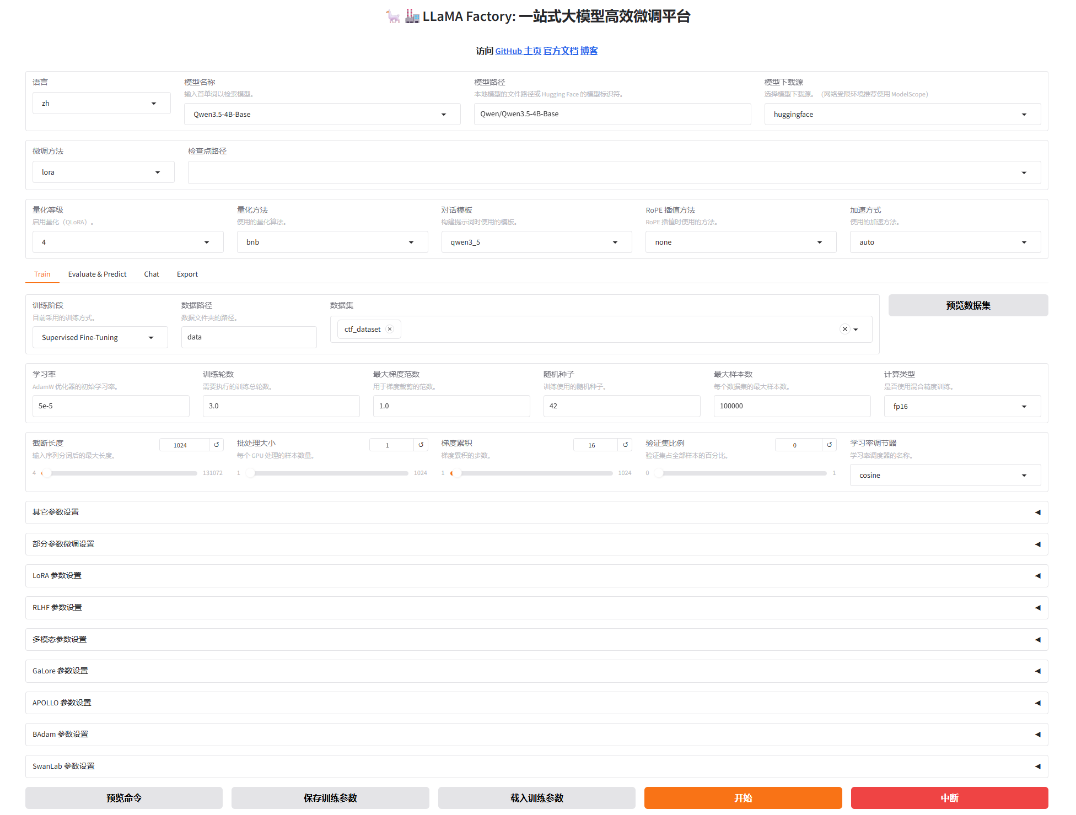Expand the SwanLab 参数设置 section

(536, 766)
